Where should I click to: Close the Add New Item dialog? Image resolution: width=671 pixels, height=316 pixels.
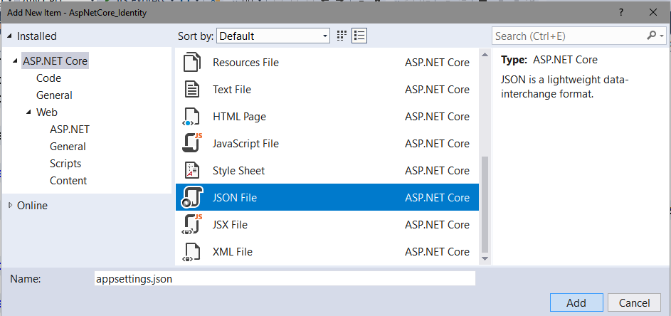click(653, 12)
